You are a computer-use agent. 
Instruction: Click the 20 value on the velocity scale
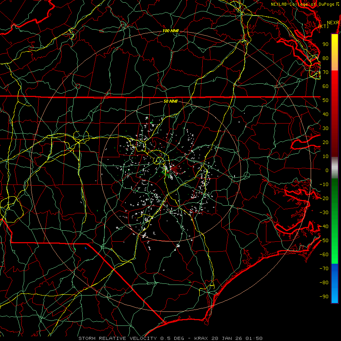(325, 142)
